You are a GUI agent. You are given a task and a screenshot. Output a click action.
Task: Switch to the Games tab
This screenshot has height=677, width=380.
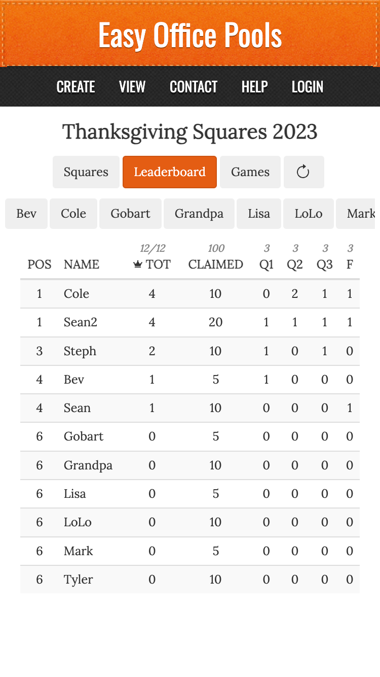pos(250,172)
